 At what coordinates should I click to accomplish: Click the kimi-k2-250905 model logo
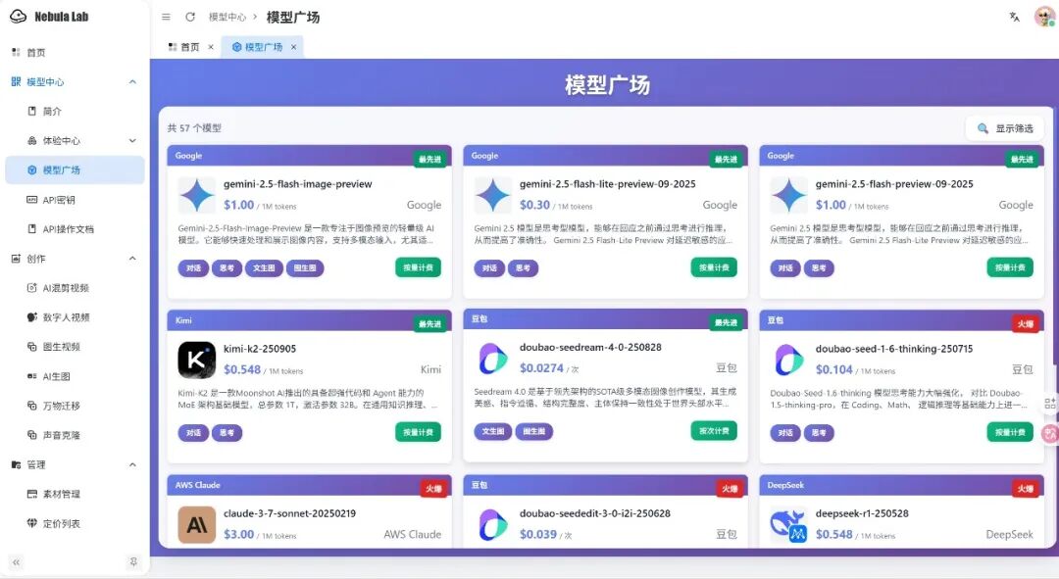click(197, 360)
